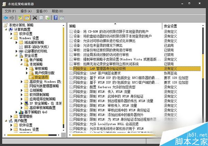Expand the 已部署的打印机 tree node
The height and width of the screenshot is (146, 208).
pyautogui.click(x=16, y=51)
